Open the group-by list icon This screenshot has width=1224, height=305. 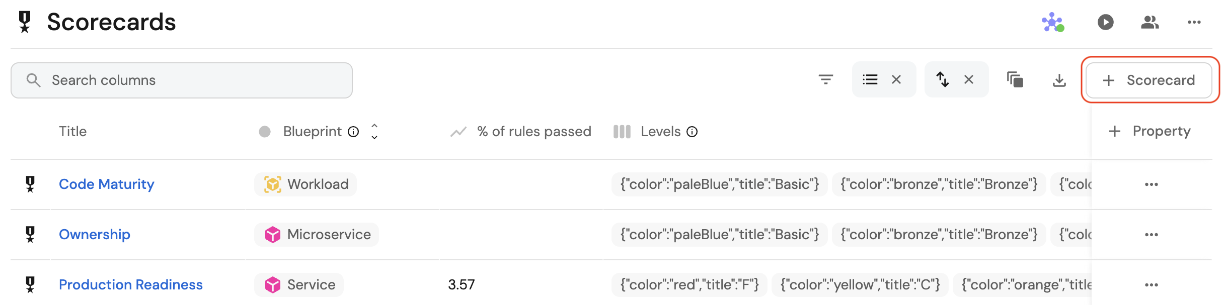(870, 79)
